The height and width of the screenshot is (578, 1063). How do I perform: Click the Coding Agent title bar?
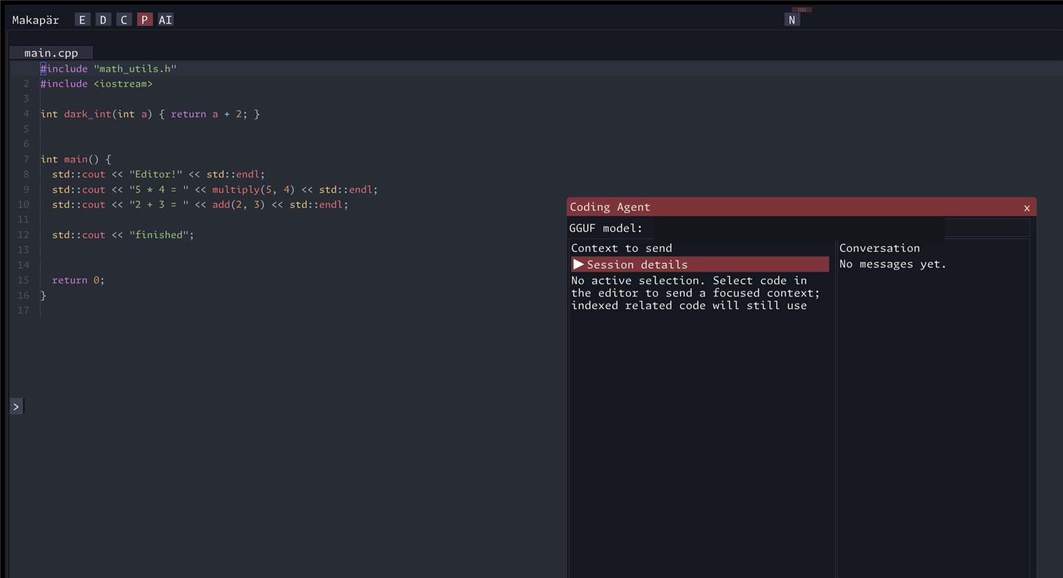(801, 207)
